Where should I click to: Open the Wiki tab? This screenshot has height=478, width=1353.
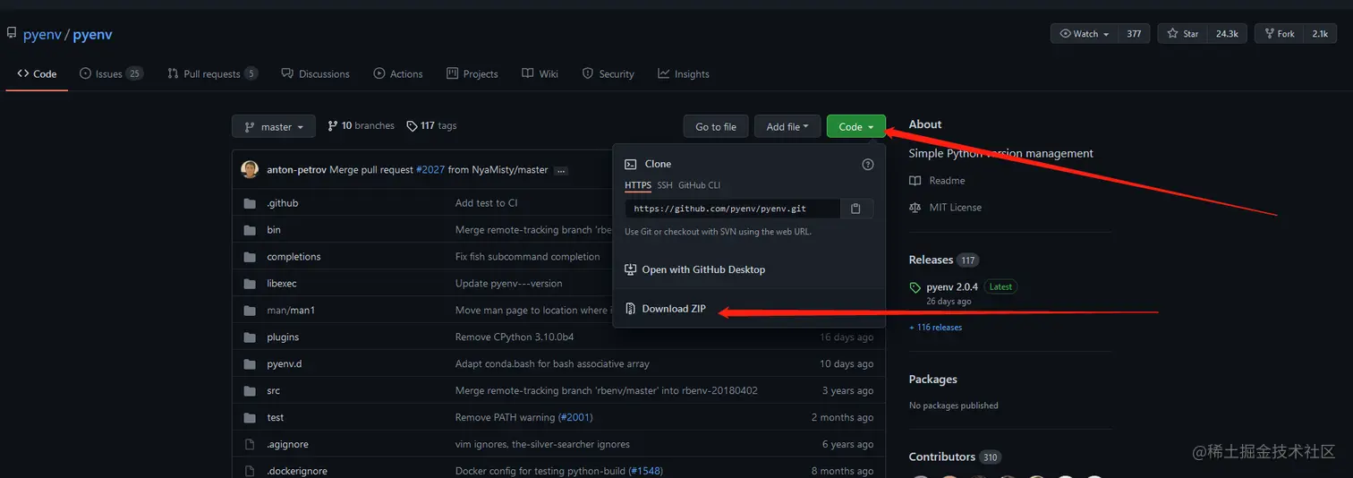click(540, 74)
